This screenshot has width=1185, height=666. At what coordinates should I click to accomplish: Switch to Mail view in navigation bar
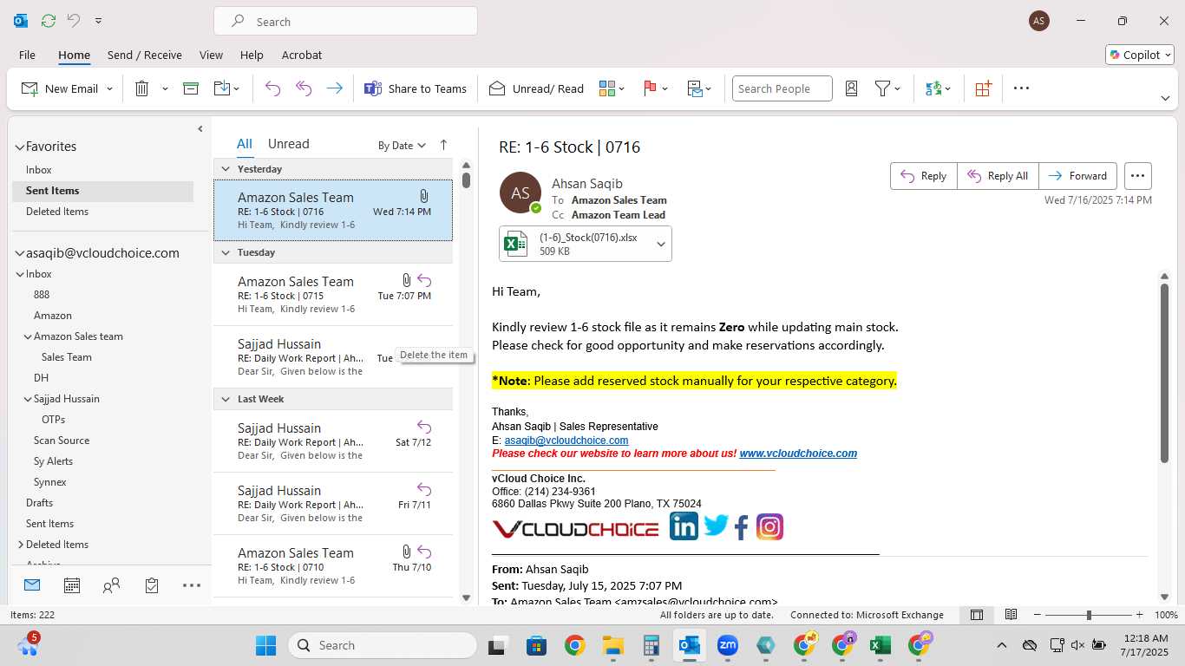(32, 585)
